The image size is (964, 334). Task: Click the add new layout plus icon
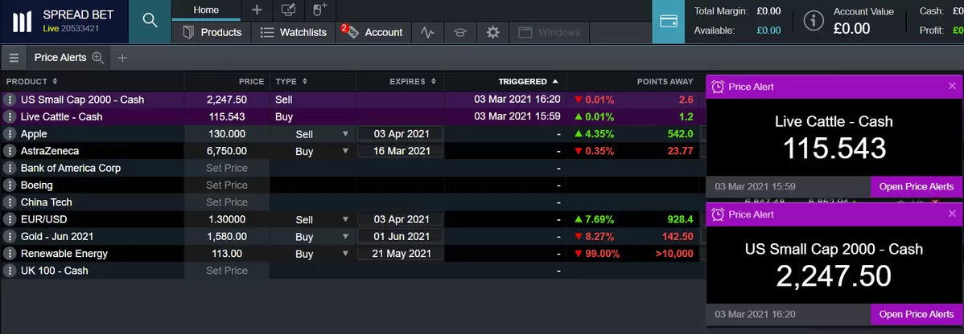point(257,10)
